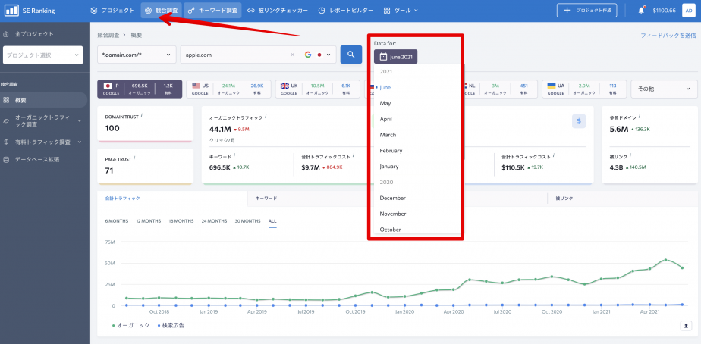Viewport: 701px width, 344px height.
Task: Open the *.domain.com/* scope dropdown
Action: tap(137, 55)
